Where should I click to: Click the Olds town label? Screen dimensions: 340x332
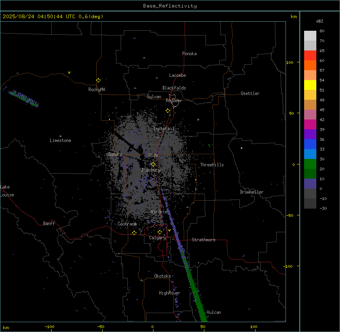pos(153,155)
